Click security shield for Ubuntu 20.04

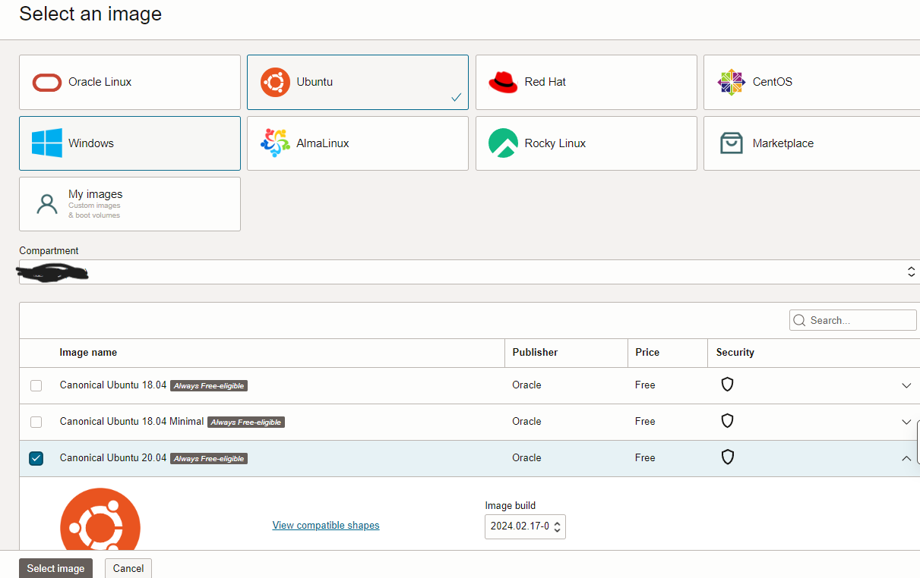click(727, 457)
